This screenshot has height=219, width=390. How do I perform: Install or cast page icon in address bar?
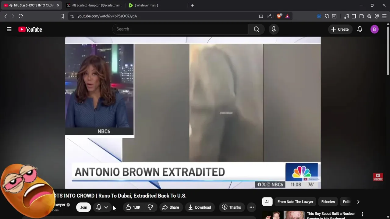(261, 16)
